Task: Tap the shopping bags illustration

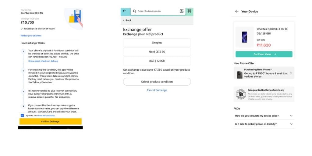Action: 75,17
